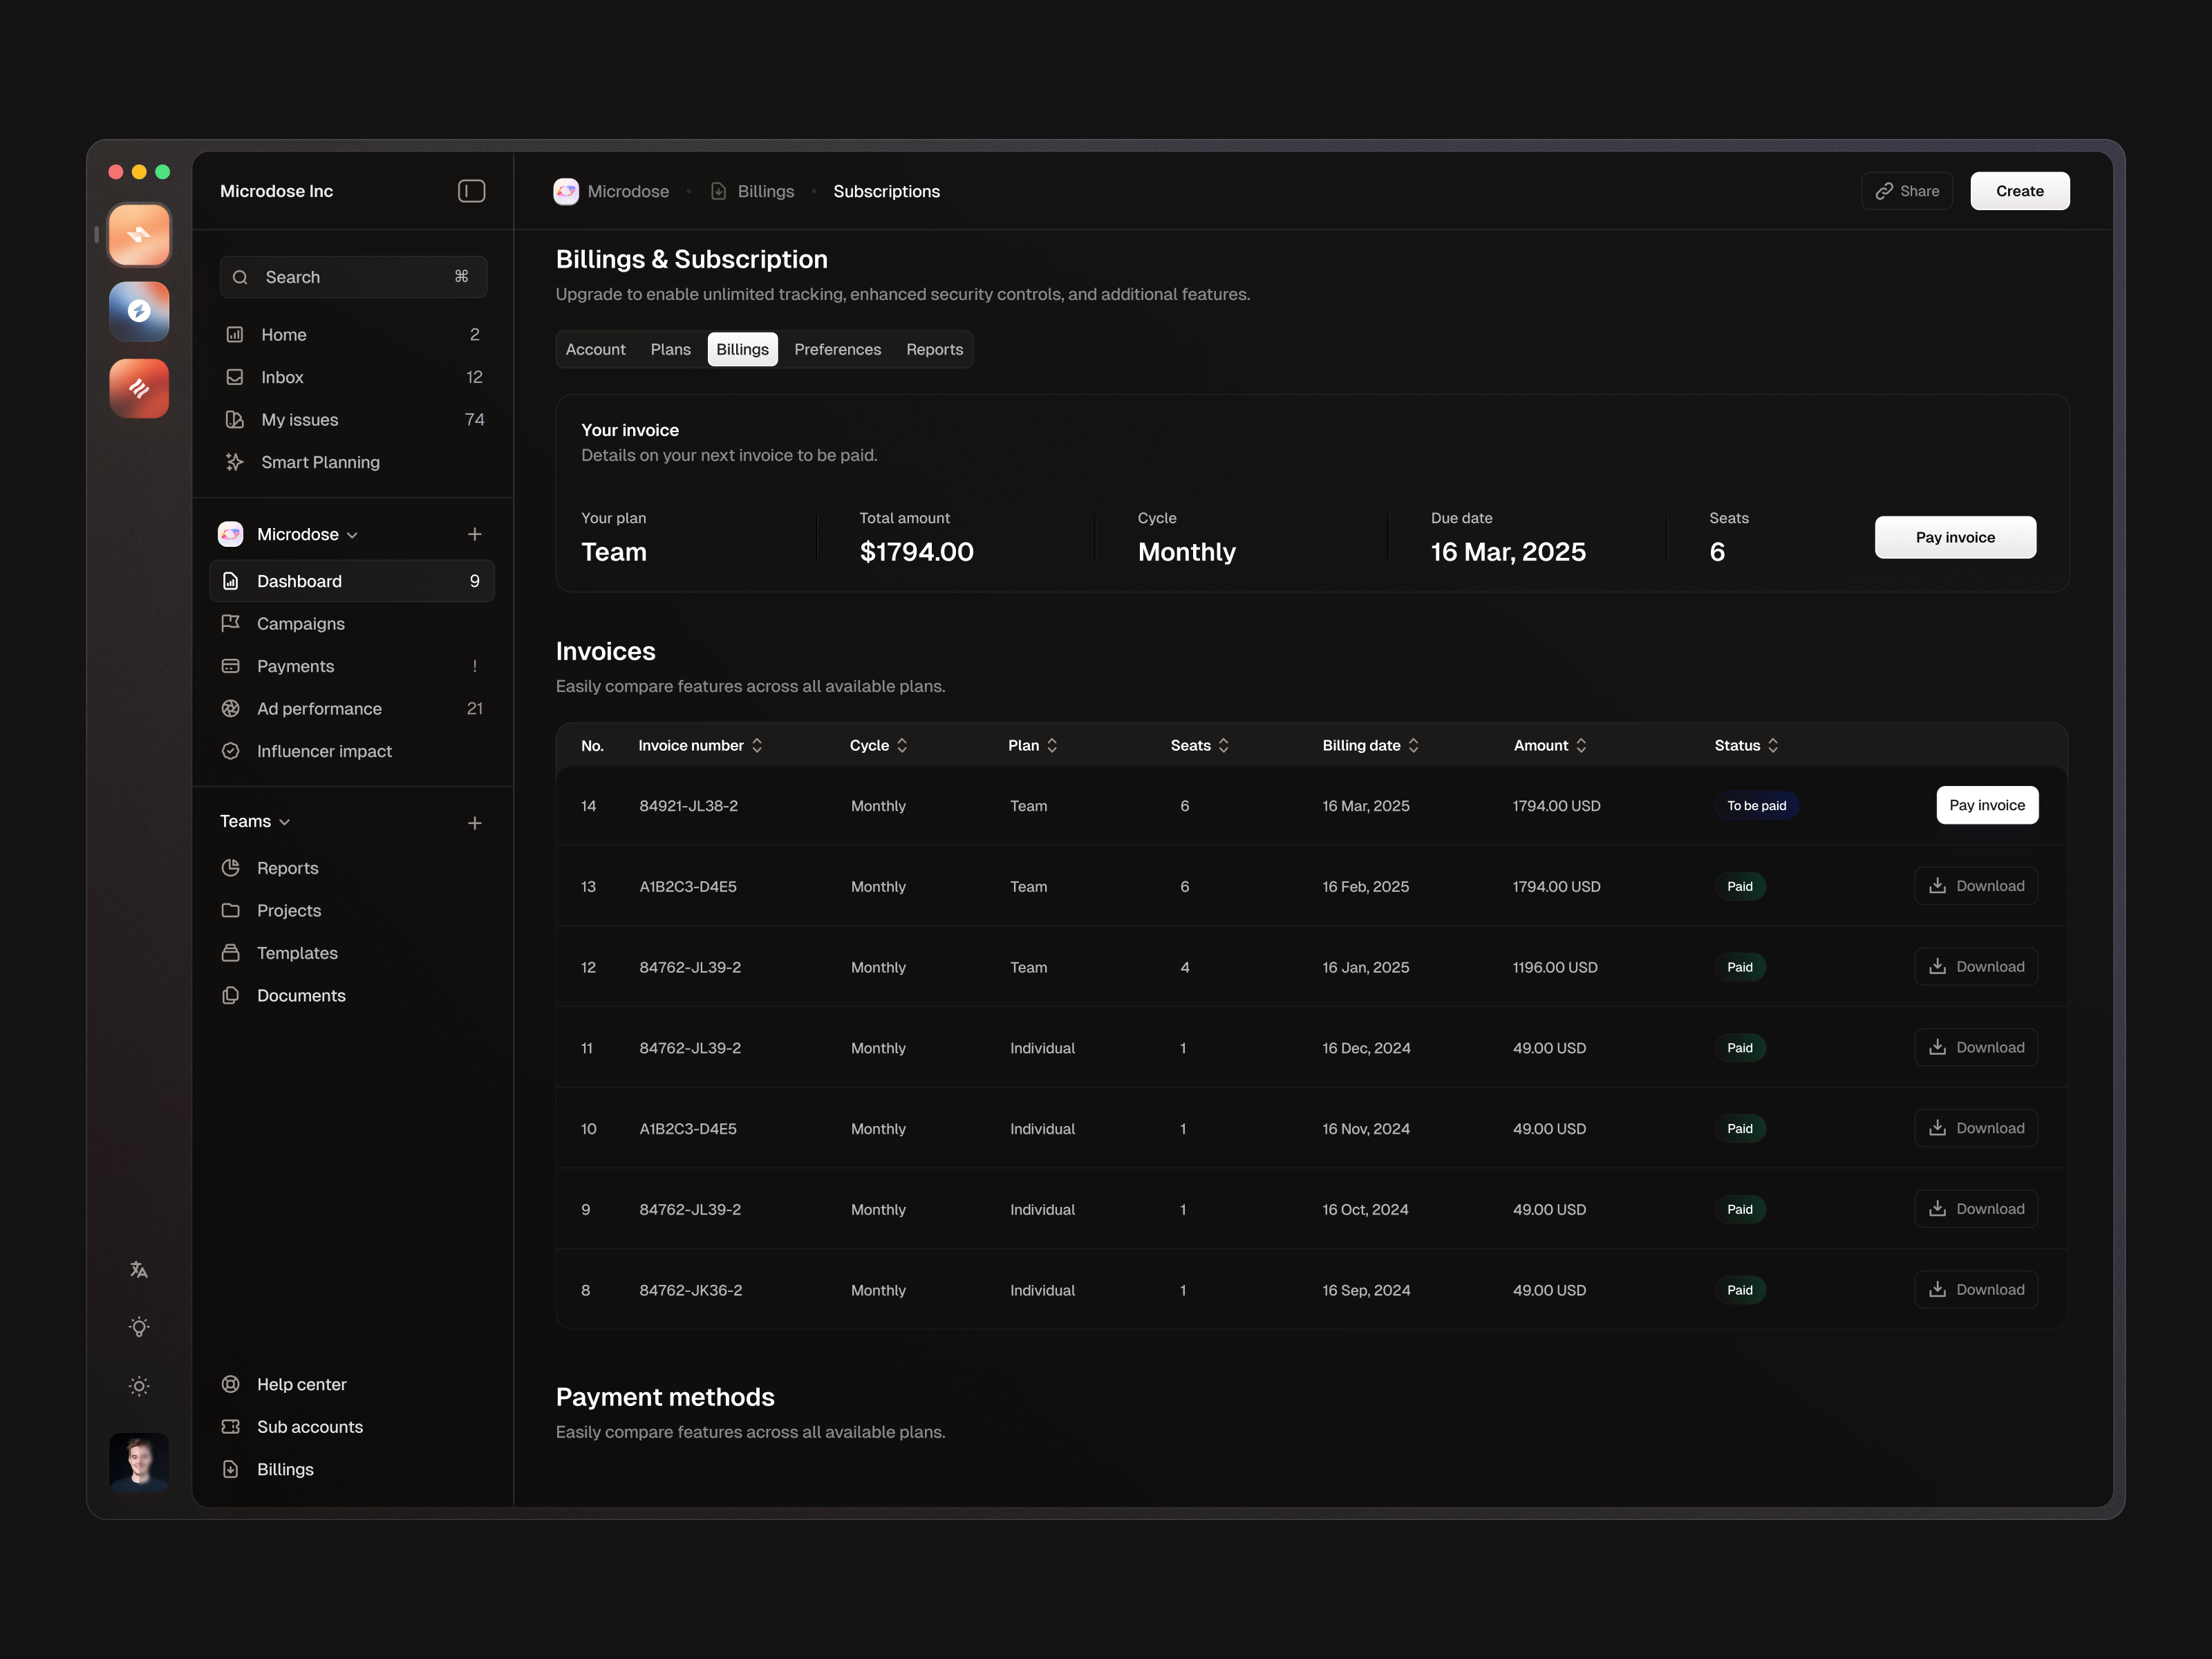Image resolution: width=2212 pixels, height=1659 pixels.
Task: Click the Help center lifebuoy icon
Action: 231,1384
